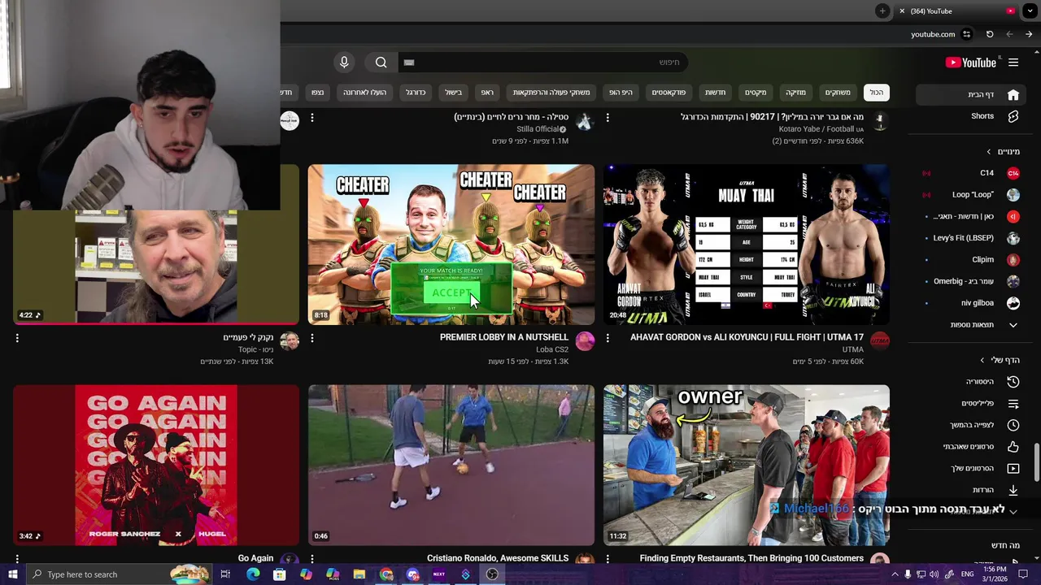1041x585 pixels.
Task: Click the 'PREMIER LOBBY IN A NUTSHELL' title
Action: click(504, 337)
